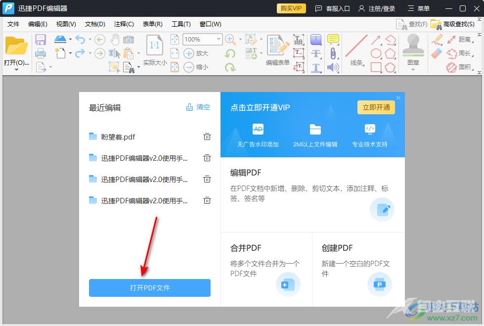This screenshot has height=326, width=484.
Task: Open the 菜单 hamburger menu
Action: (x=419, y=8)
